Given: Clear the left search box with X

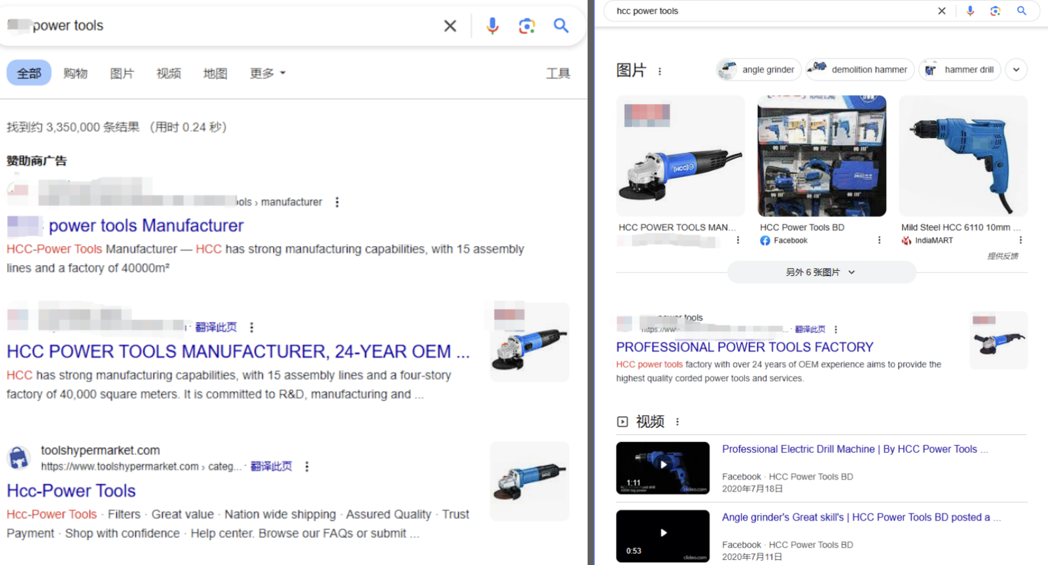Looking at the screenshot, I should (450, 26).
